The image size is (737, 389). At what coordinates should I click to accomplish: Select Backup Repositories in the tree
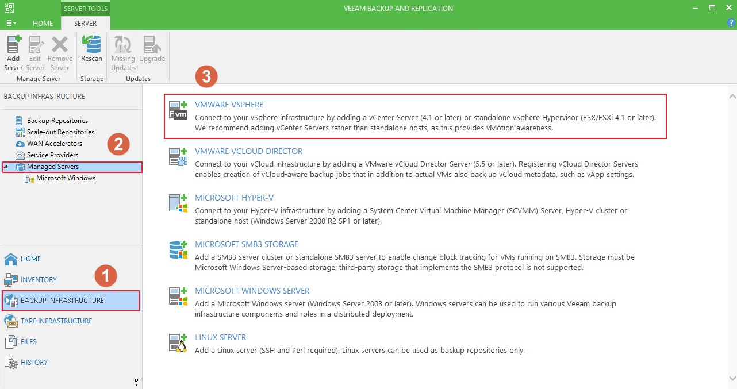pyautogui.click(x=57, y=121)
